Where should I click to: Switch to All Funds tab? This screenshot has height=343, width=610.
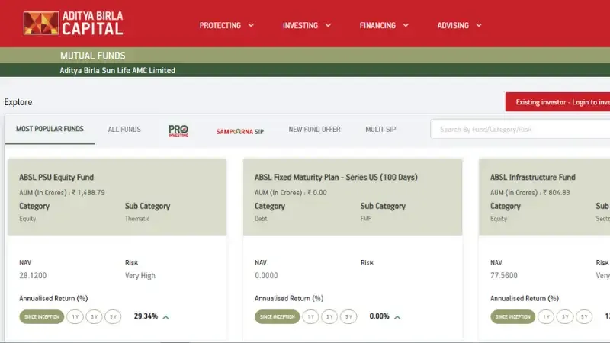(x=124, y=130)
